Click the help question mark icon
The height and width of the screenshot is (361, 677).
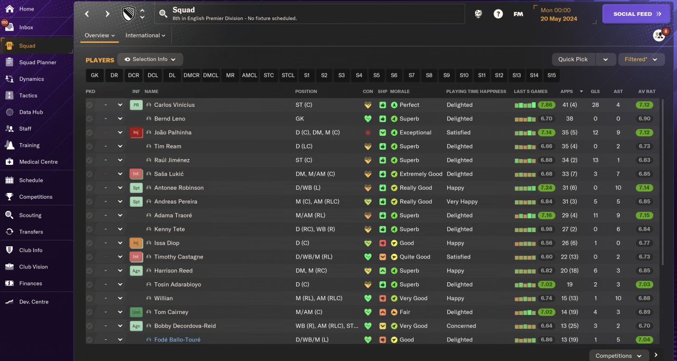tap(498, 14)
